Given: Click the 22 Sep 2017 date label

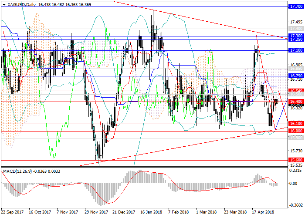Looking at the screenshot, I should 12,213.
